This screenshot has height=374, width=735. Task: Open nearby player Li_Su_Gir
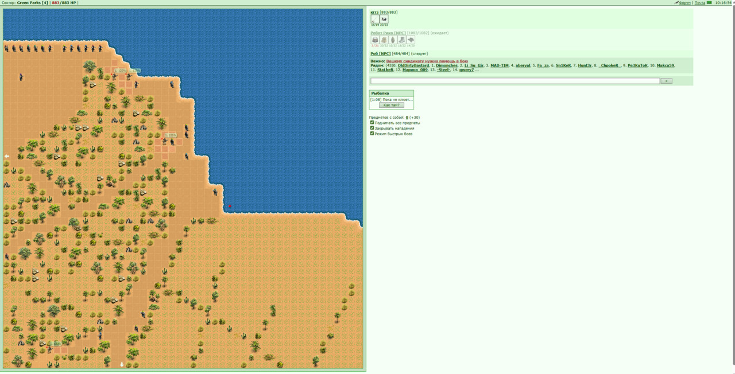tap(474, 65)
